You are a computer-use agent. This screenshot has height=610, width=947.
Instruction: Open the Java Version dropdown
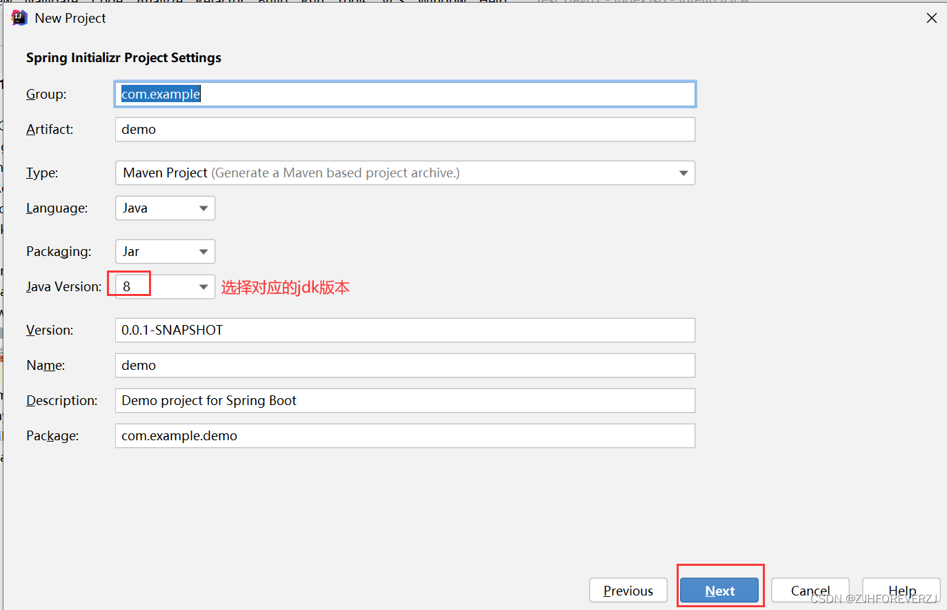click(165, 286)
